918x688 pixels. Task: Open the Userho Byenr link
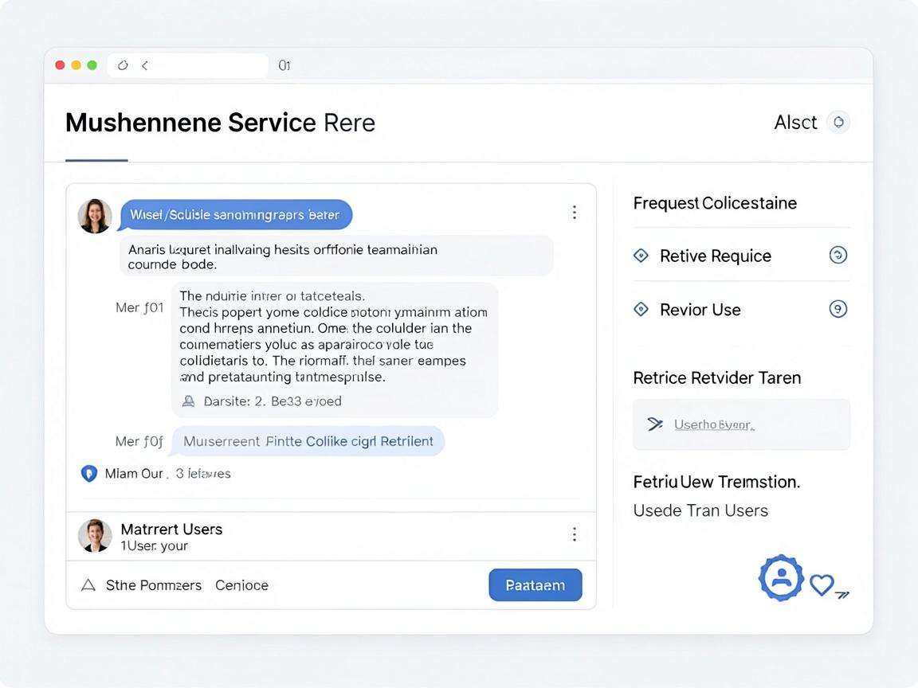point(714,424)
